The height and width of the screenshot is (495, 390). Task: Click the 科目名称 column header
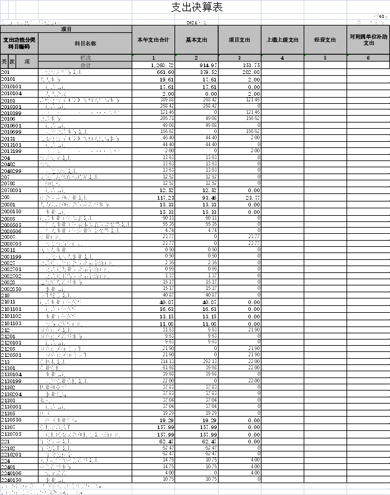[x=85, y=44]
